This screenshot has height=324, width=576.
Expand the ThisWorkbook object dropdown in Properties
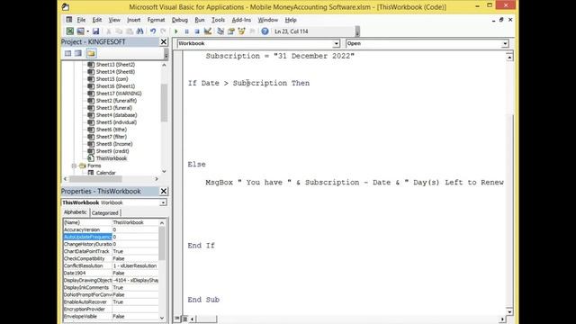pos(163,202)
